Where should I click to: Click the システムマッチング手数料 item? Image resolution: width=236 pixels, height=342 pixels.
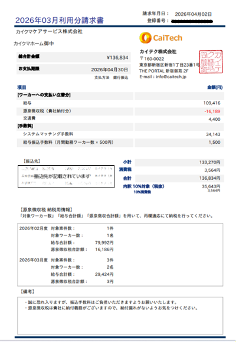pos(48,134)
